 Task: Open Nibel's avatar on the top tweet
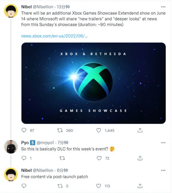pyautogui.click(x=11, y=11)
